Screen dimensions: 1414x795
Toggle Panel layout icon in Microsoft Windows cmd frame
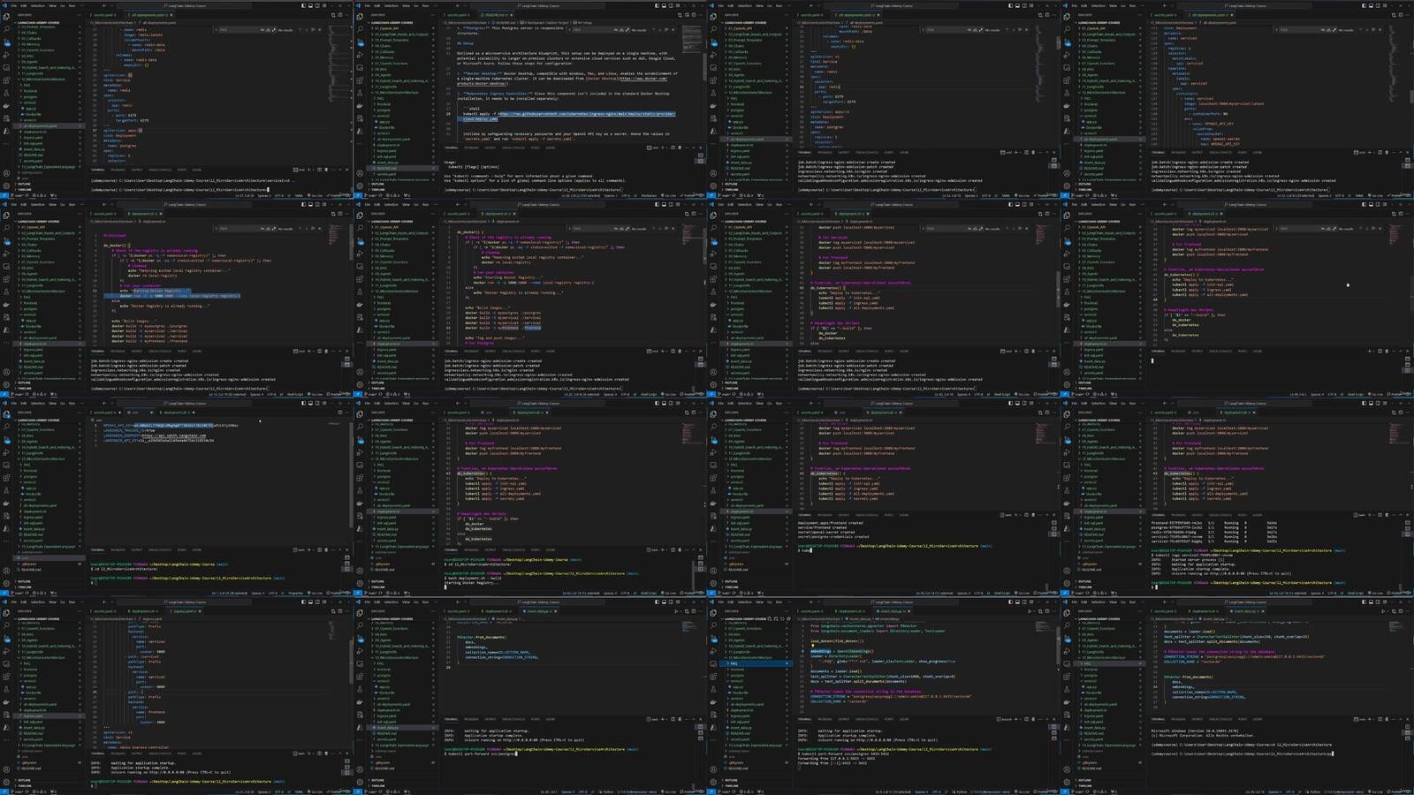1371,602
